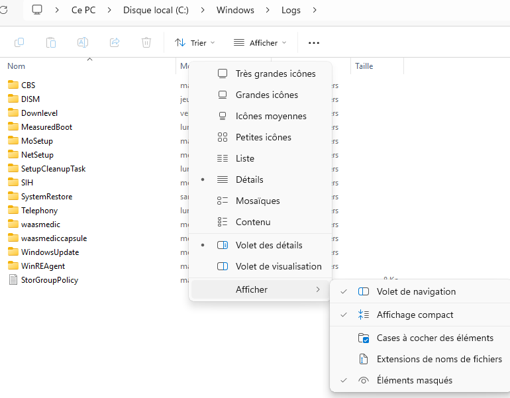The width and height of the screenshot is (510, 398).
Task: Expand chevron after Ce PC breadcrumb
Action: click(109, 10)
